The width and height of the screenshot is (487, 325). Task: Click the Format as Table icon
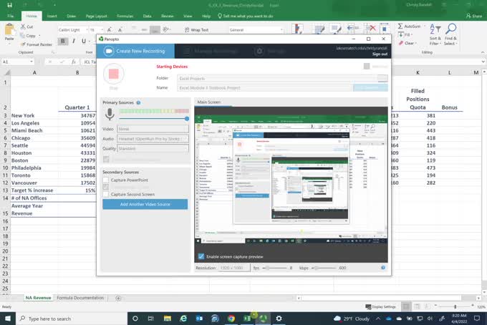[x=319, y=29]
